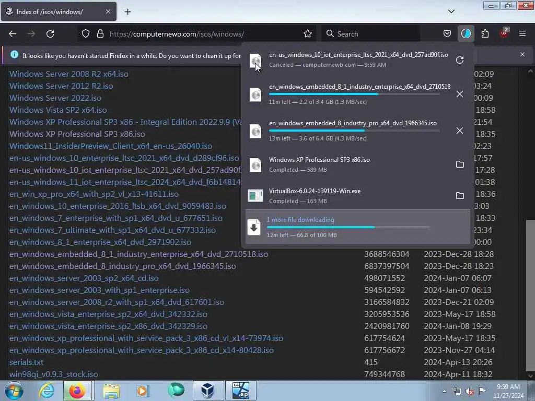Open Windows Media Player from taskbar
Screen dimensions: 535x401
tap(143, 391)
